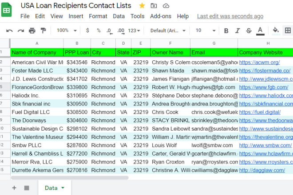Open the http://www.smbw.com/ link
Viewport: 293px width, 195px height.
(x=265, y=145)
